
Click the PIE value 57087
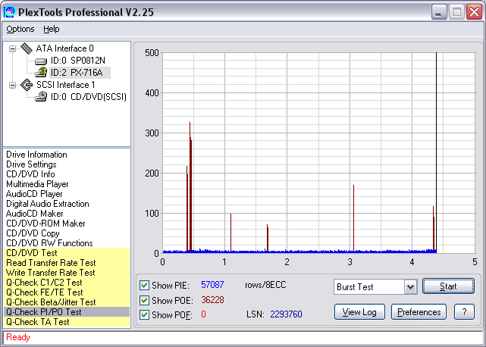tap(212, 285)
